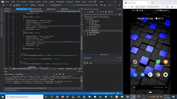The height and width of the screenshot is (99, 177).
Task: Open Mostrar salida de Compilación dropdown
Action: 32,74
